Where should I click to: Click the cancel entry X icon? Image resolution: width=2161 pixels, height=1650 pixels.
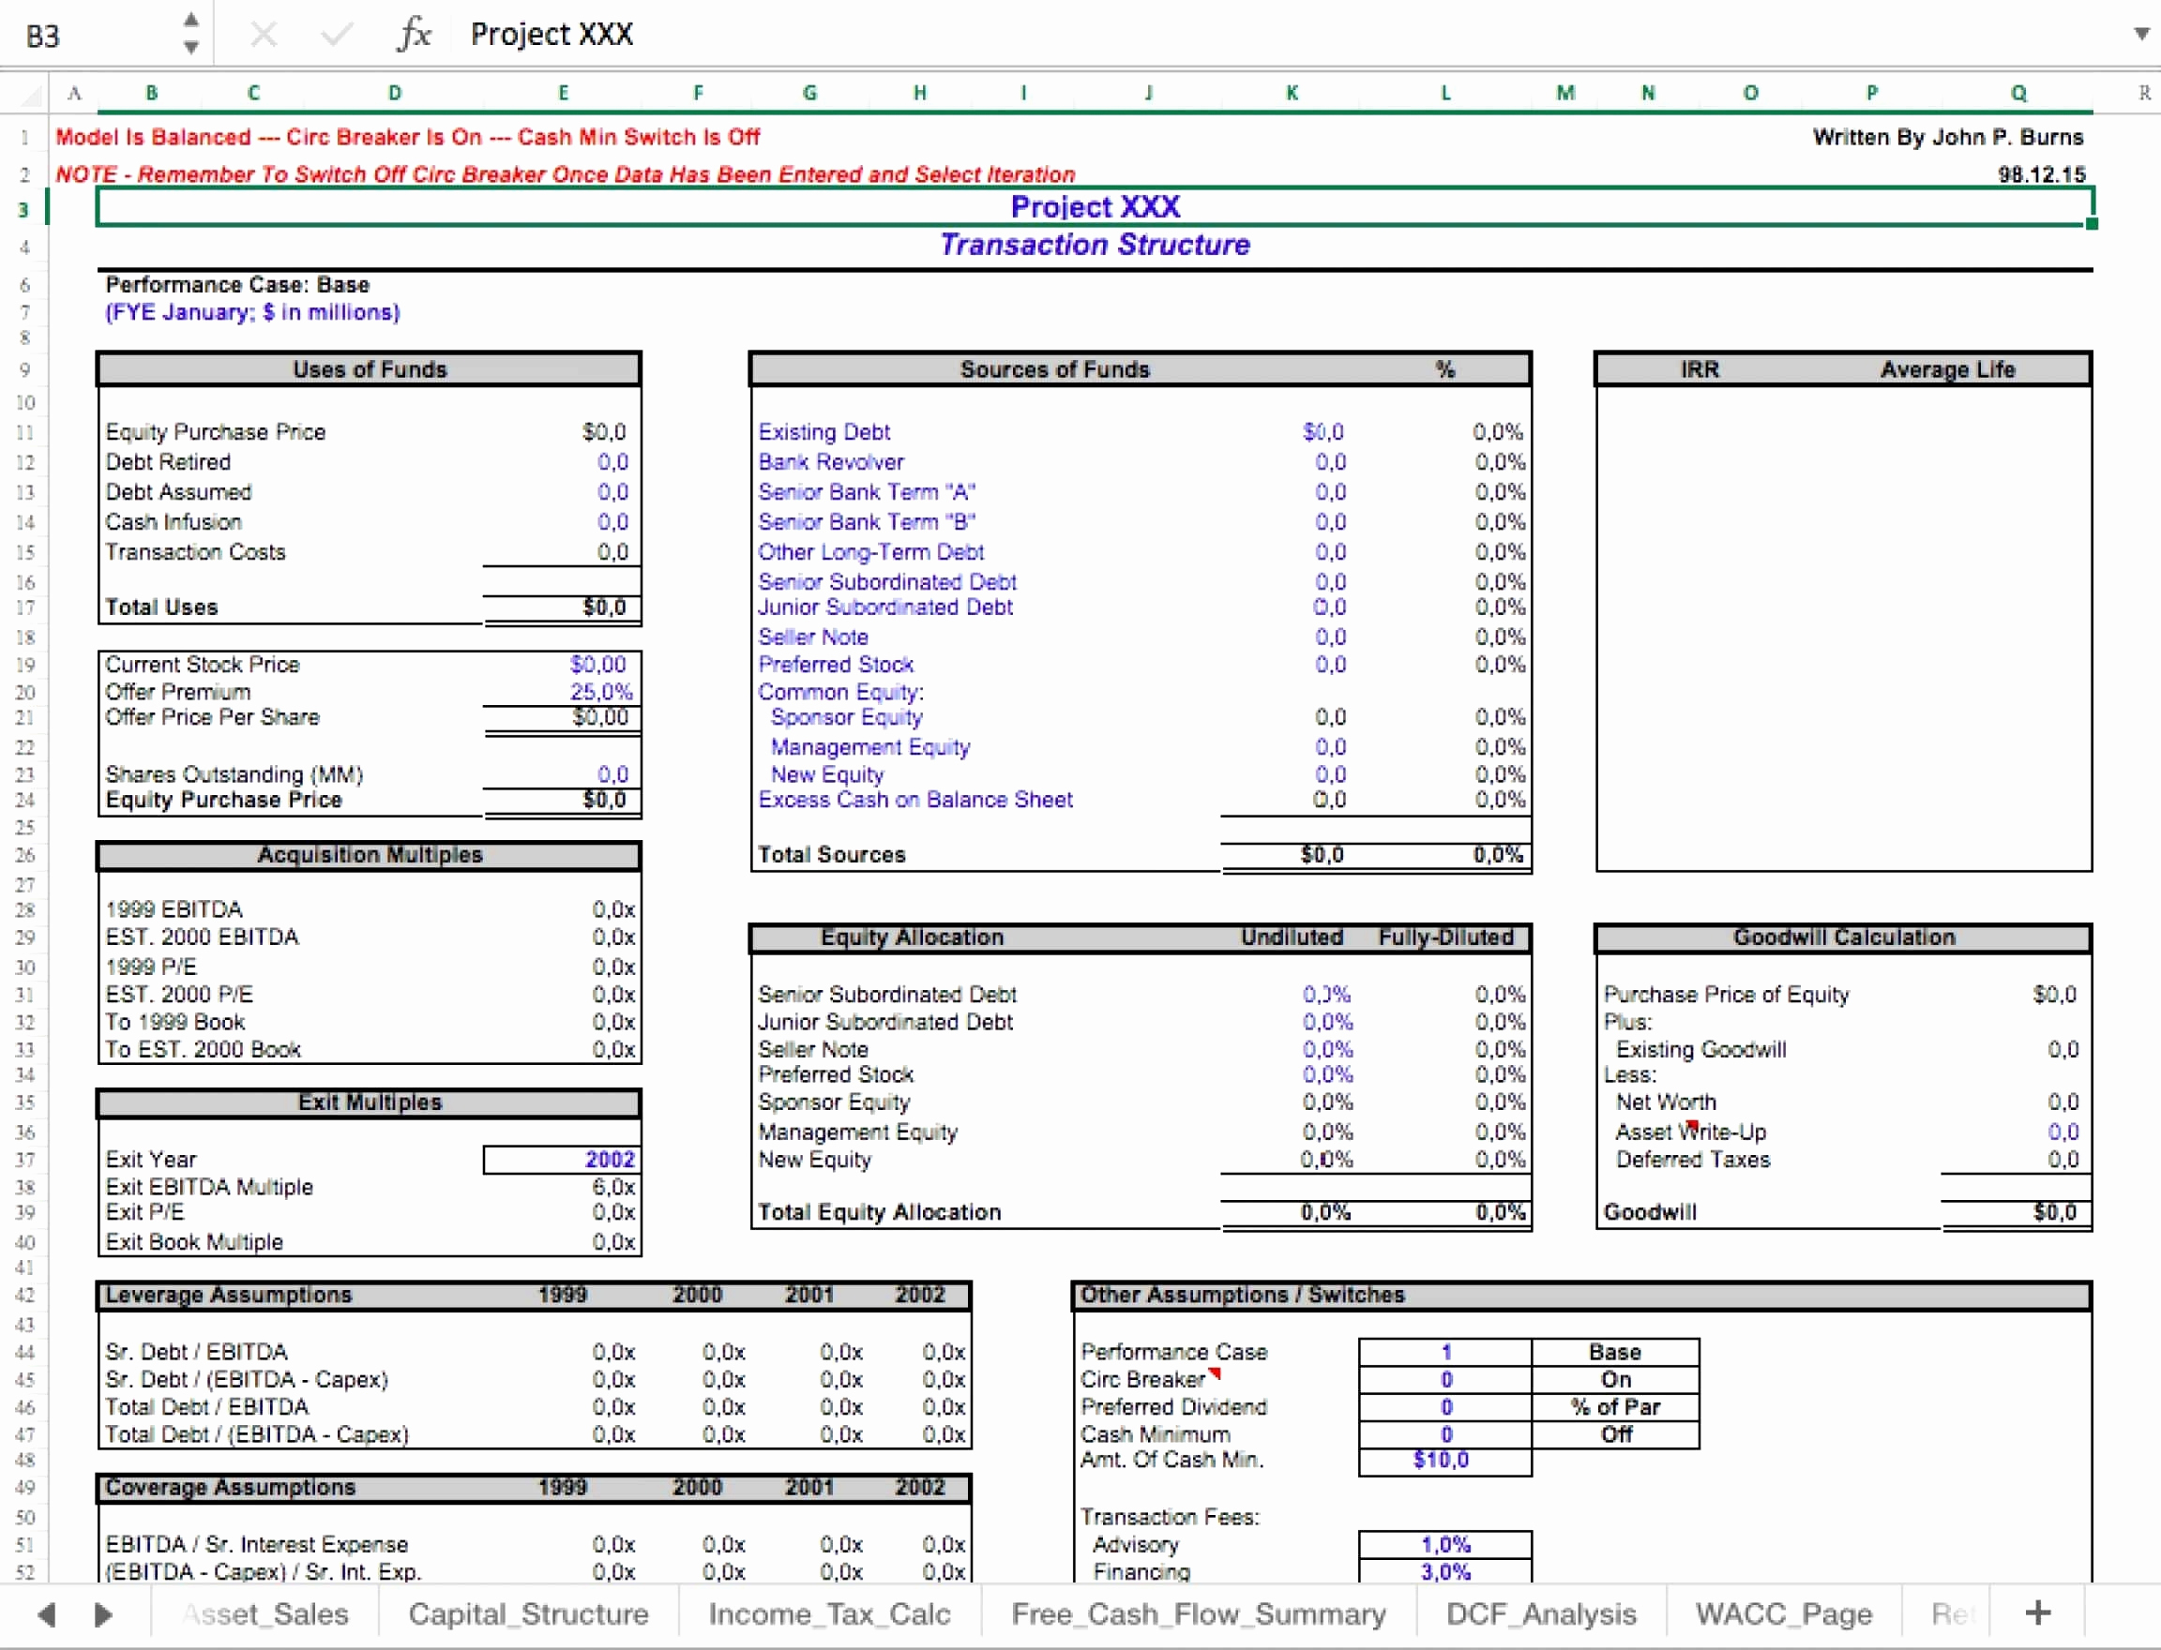pyautogui.click(x=264, y=35)
